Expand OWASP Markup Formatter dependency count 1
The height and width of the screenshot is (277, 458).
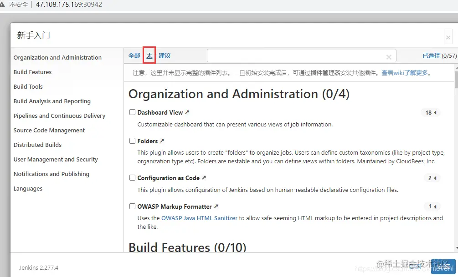(432, 206)
